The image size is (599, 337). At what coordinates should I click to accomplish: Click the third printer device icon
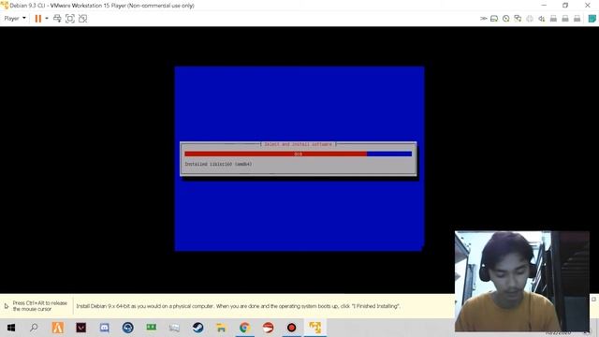(x=577, y=19)
